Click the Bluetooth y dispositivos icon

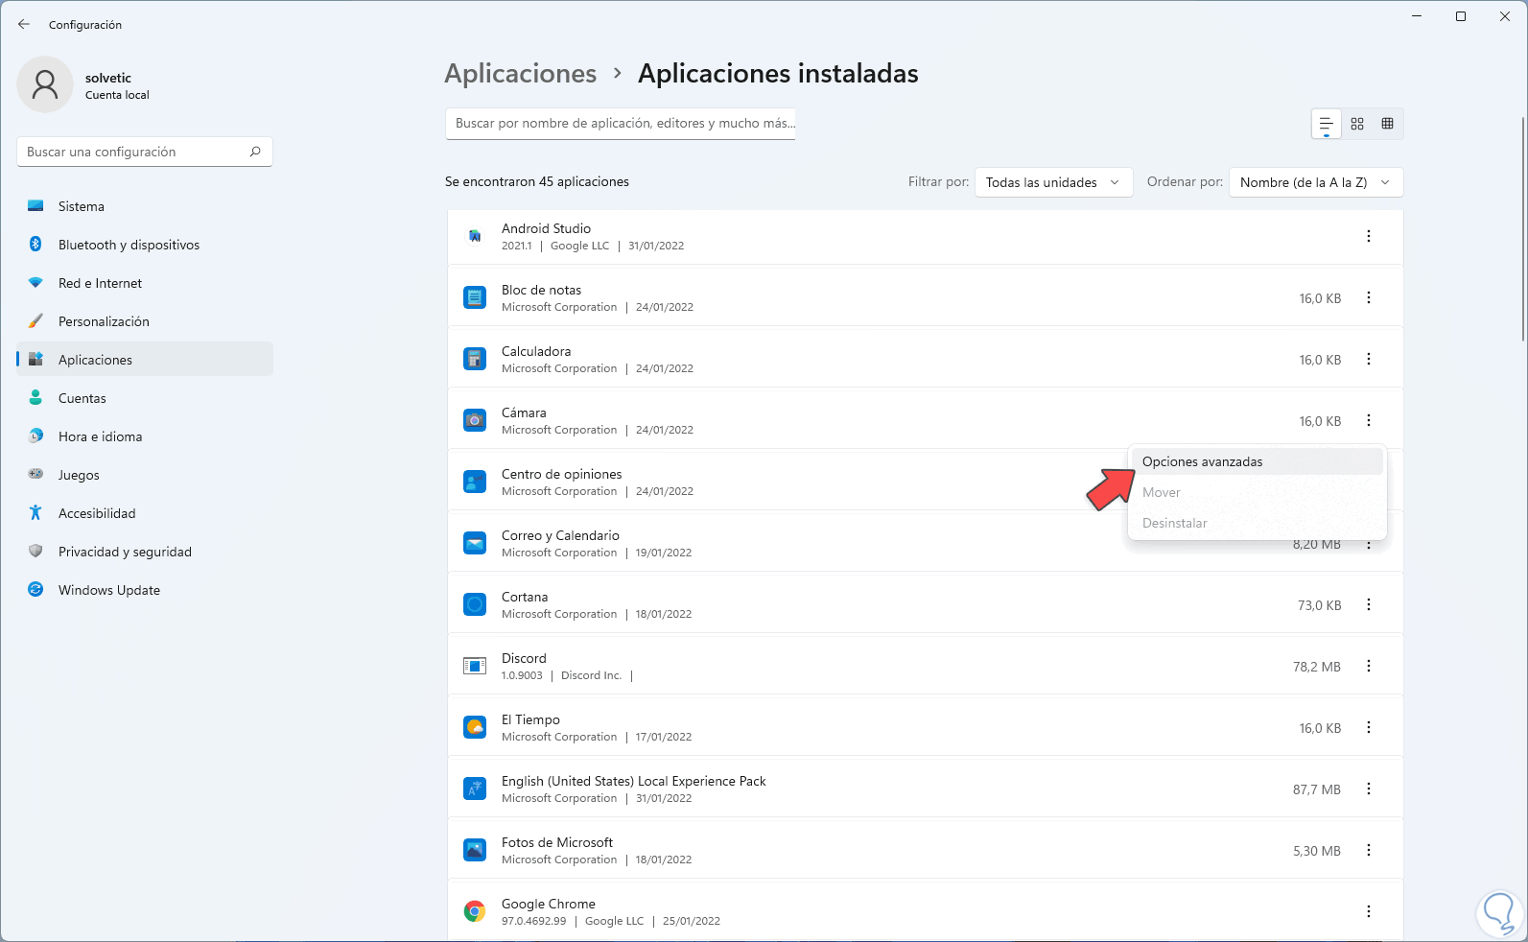(x=35, y=245)
